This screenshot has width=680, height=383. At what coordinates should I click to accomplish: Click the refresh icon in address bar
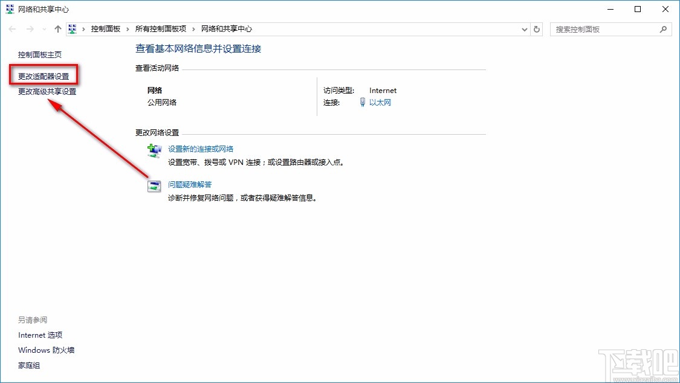click(537, 28)
